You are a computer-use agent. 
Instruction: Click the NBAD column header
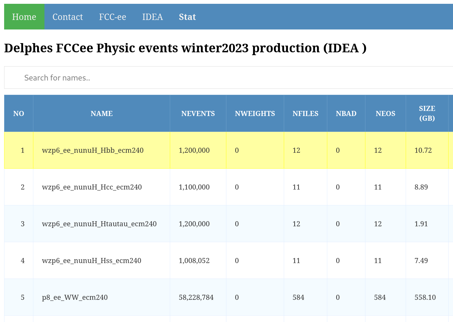pos(346,113)
